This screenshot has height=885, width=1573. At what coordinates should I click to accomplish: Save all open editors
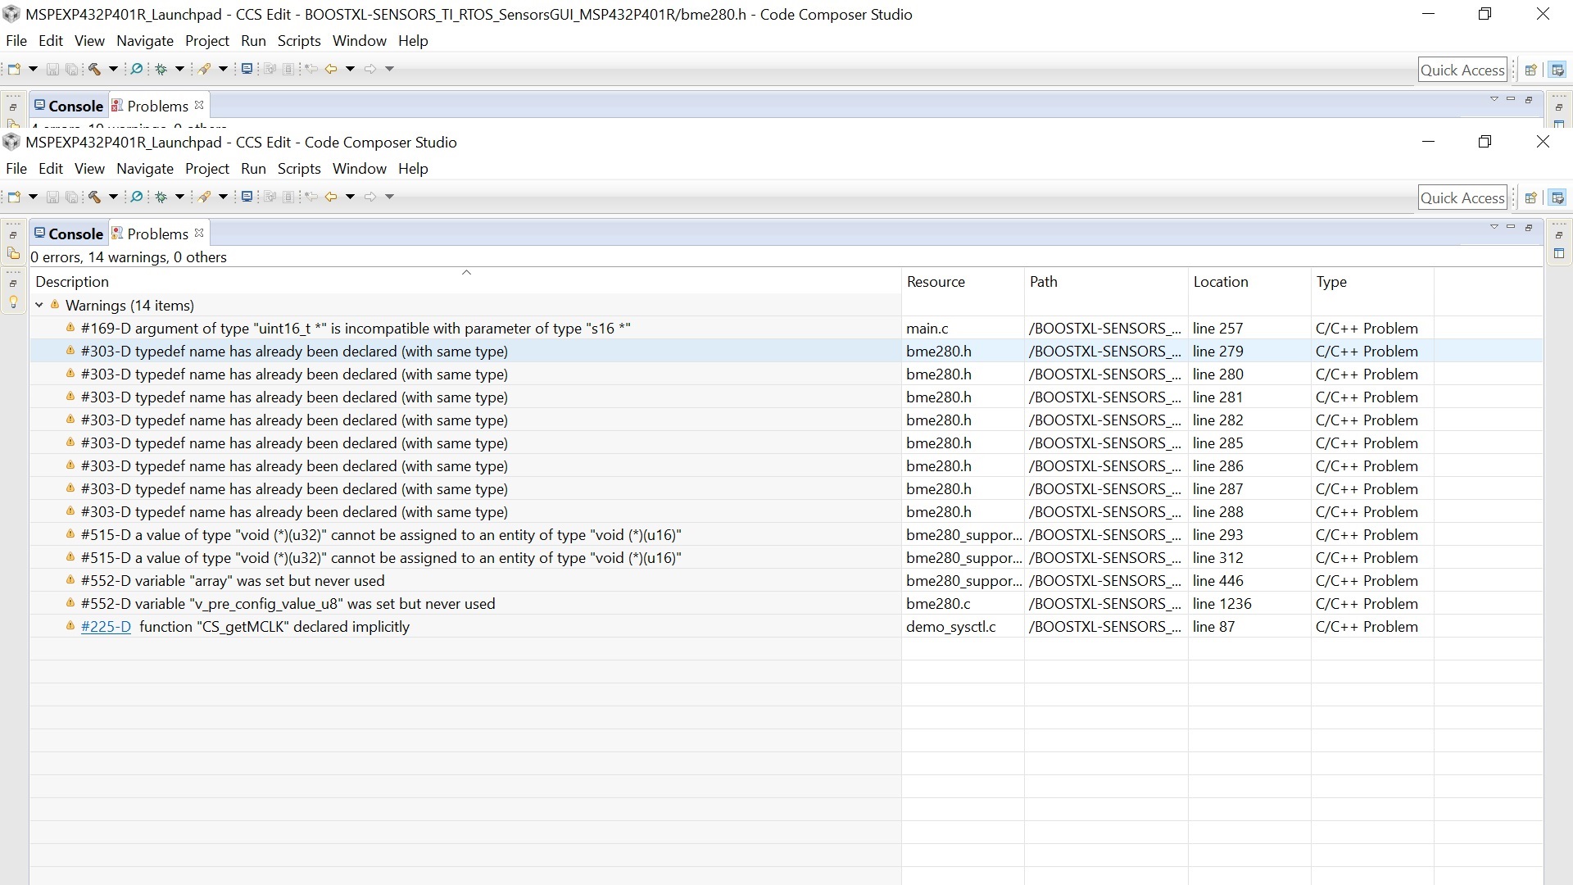pyautogui.click(x=72, y=197)
